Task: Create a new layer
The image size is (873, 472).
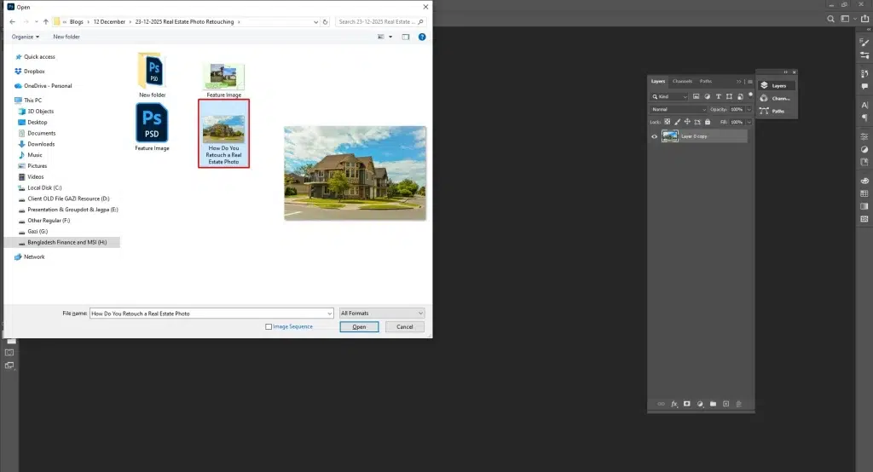Action: click(726, 404)
